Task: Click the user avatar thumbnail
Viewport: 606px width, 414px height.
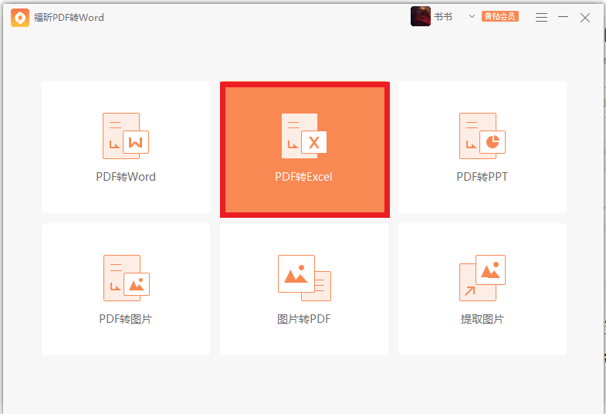Action: click(x=421, y=16)
